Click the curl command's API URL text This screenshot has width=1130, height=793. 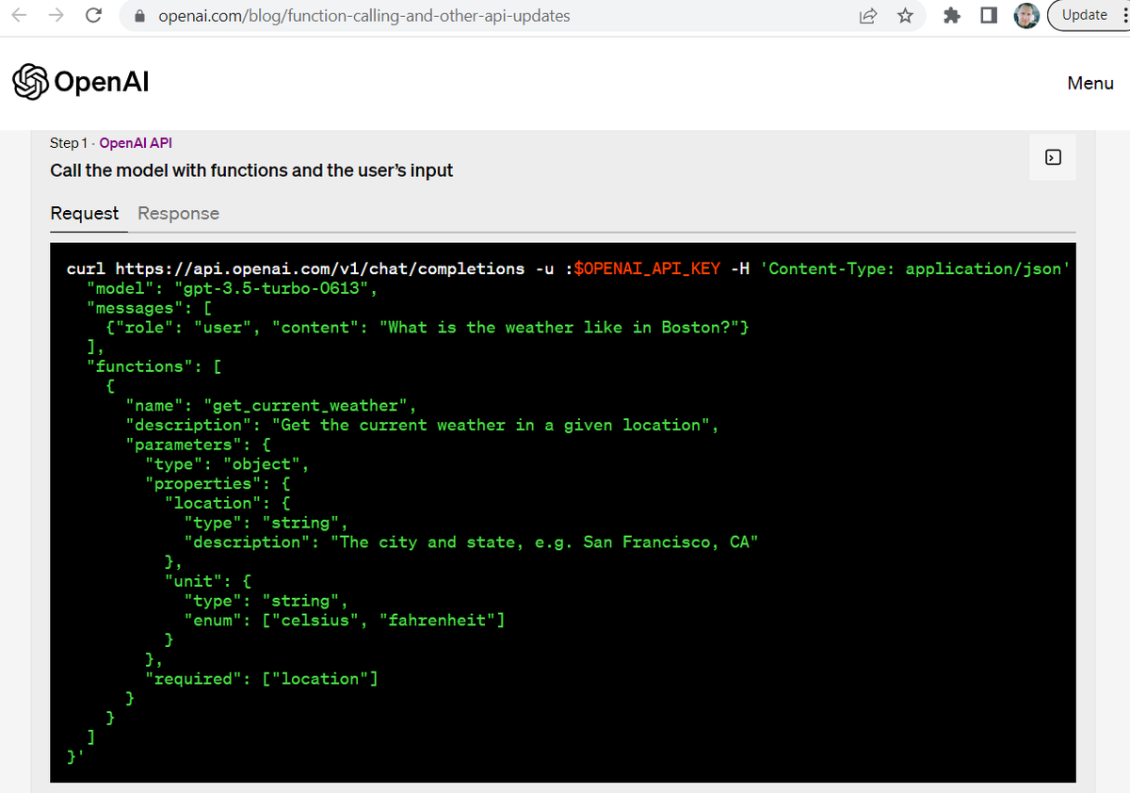click(x=320, y=269)
